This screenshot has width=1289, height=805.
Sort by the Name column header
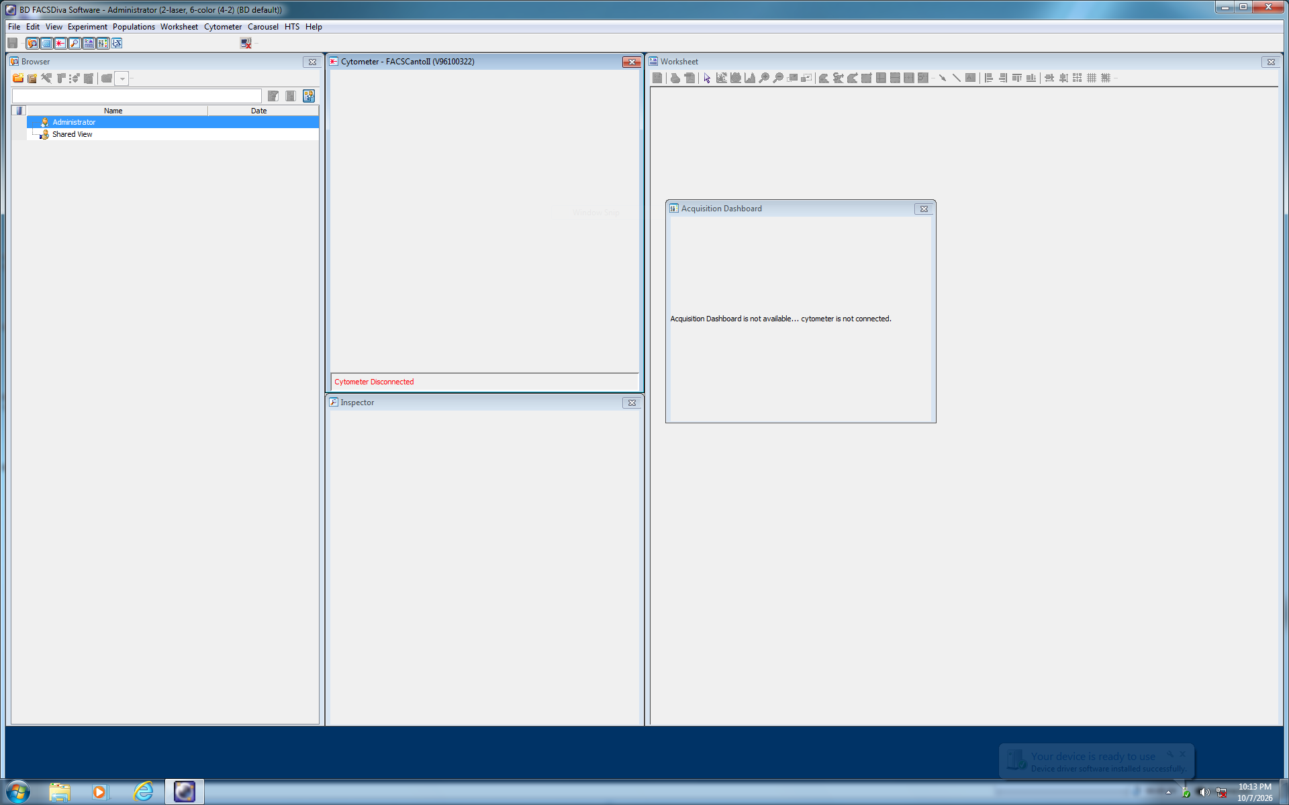tap(117, 111)
